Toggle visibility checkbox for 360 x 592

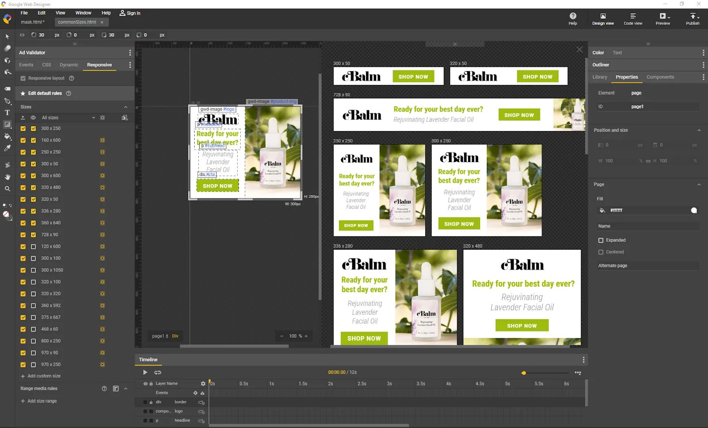tap(33, 306)
